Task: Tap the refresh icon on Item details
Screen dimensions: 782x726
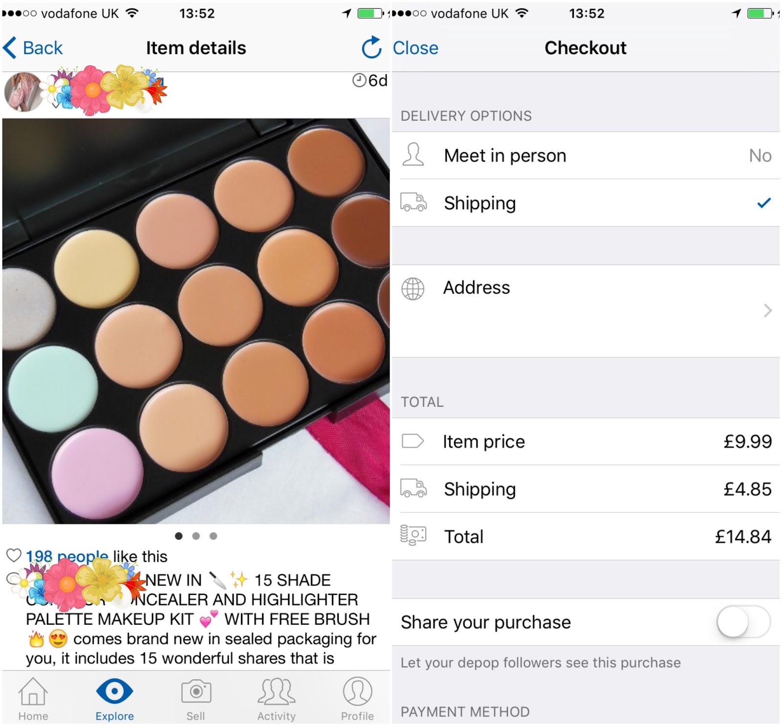Action: click(371, 47)
